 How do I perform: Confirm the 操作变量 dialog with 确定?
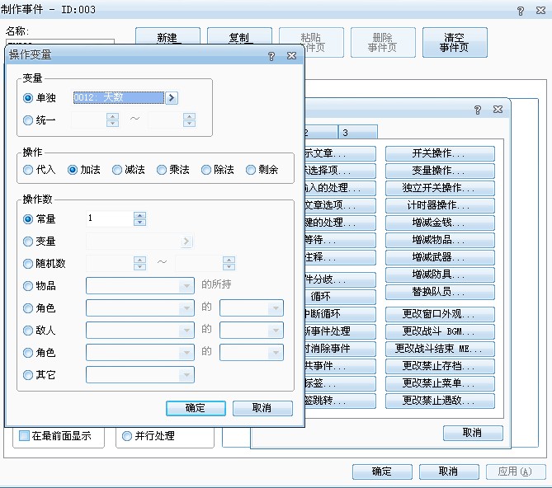[x=196, y=408]
